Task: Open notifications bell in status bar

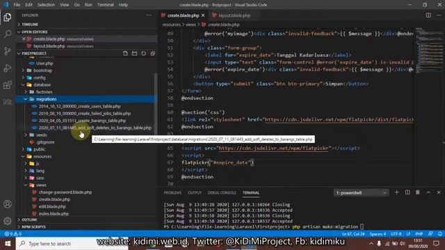Action: click(x=440, y=234)
